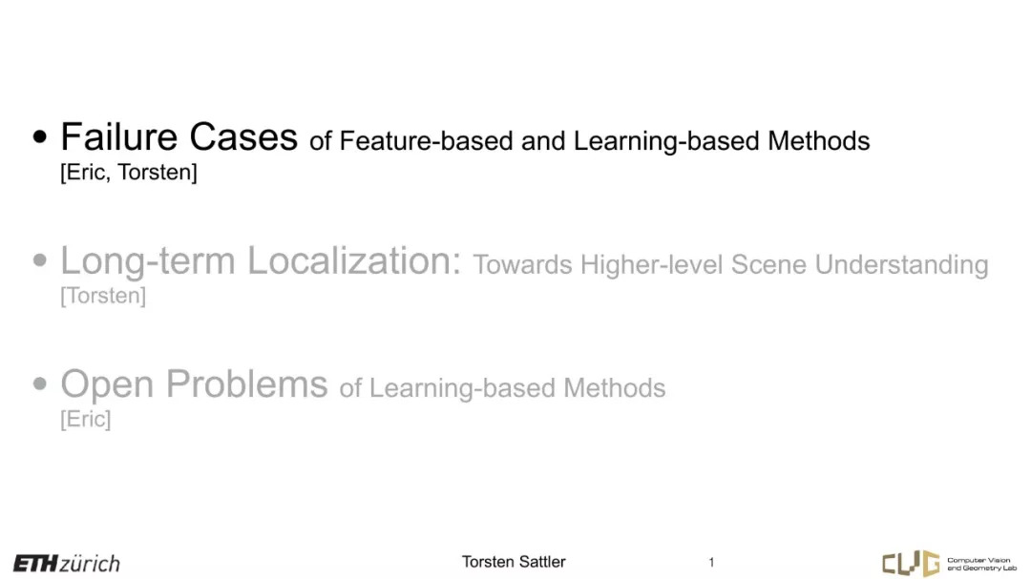Click the 'Torsten Sattler' footer name

coord(514,562)
